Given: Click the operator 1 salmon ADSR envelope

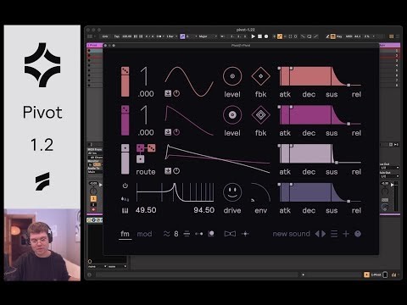Looking at the screenshot, I should tap(320, 76).
